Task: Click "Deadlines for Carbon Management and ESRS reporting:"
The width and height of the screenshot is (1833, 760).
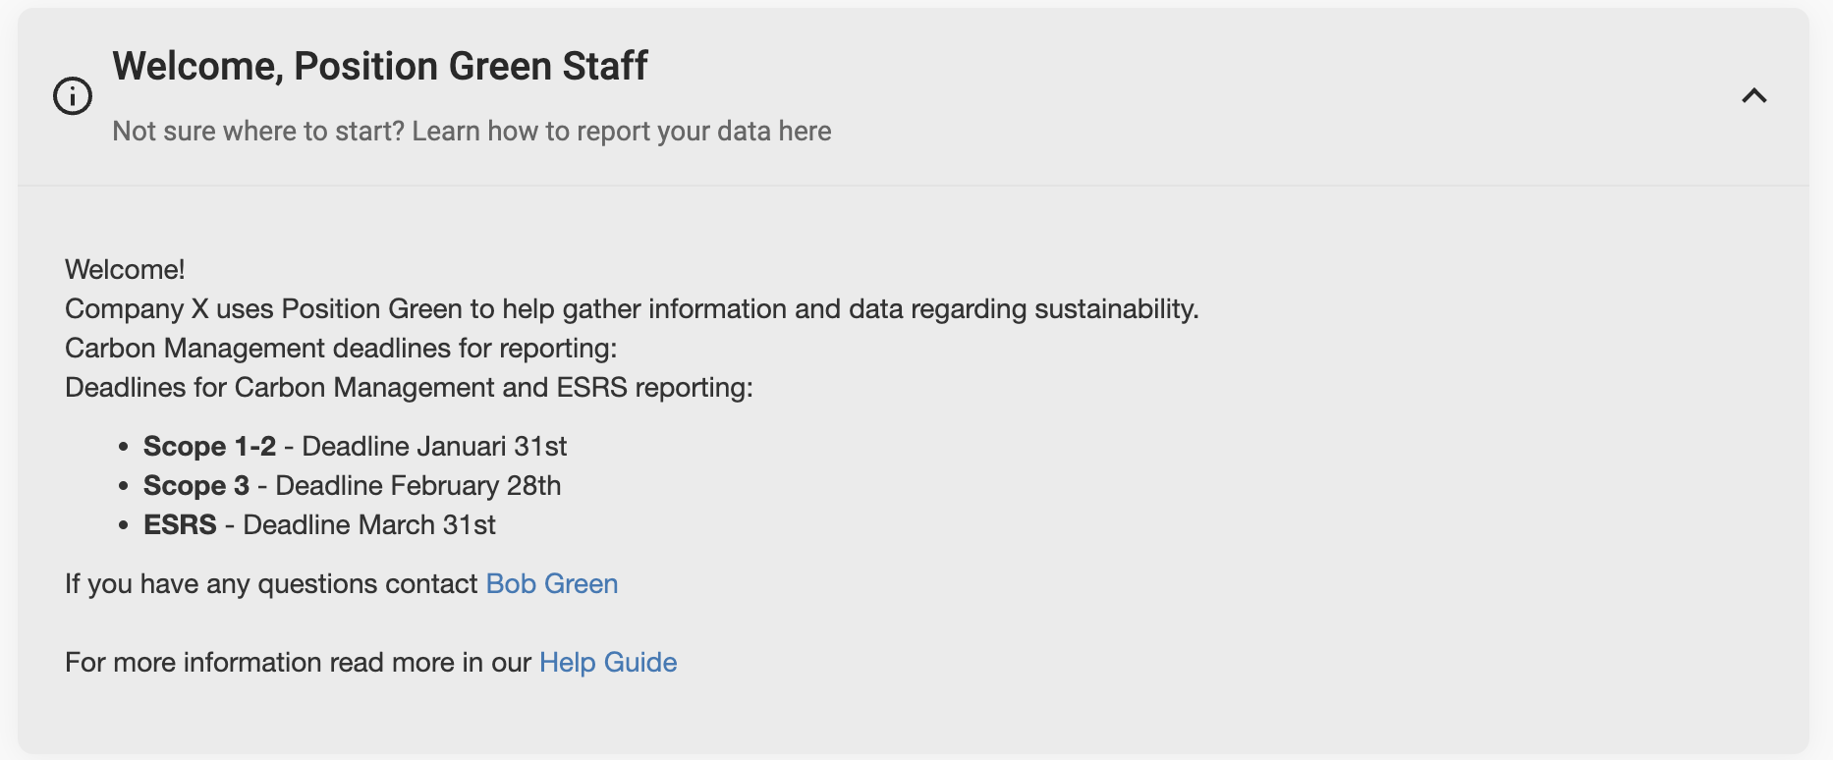Action: (409, 388)
